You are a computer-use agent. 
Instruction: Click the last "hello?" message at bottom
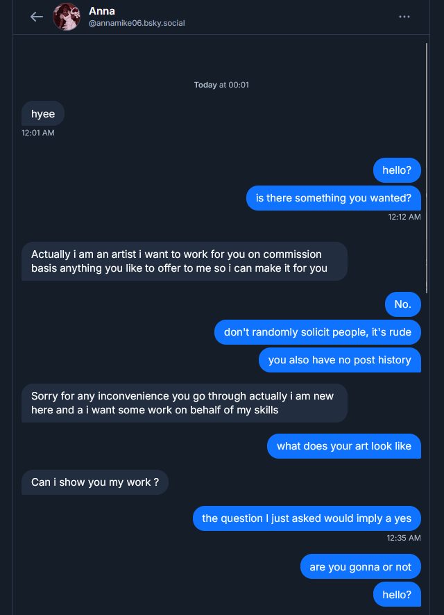397,595
